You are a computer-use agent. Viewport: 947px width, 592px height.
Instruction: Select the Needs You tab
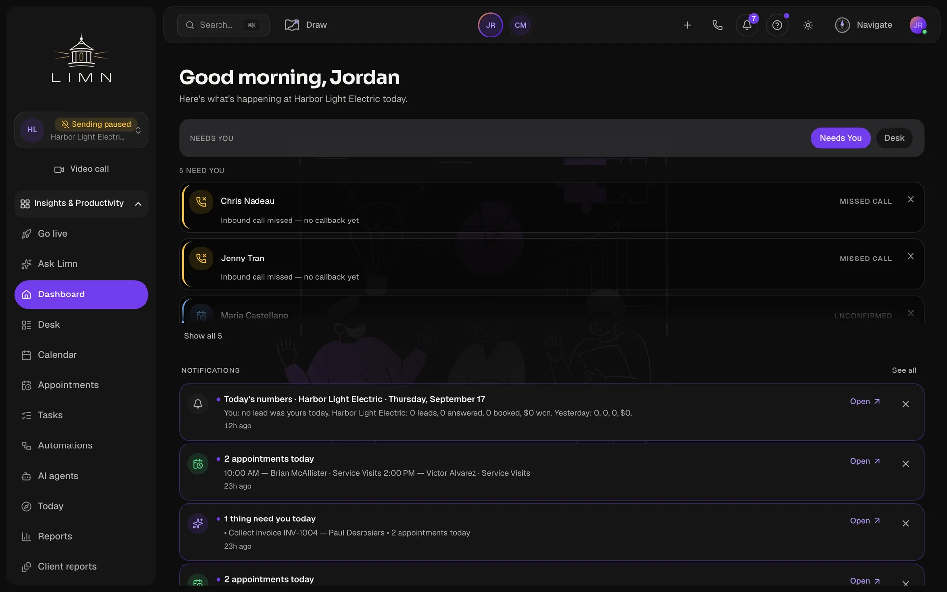click(840, 138)
